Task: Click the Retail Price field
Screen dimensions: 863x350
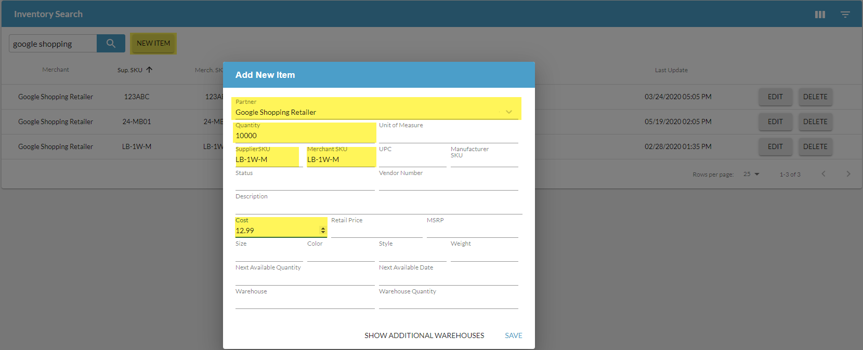Action: [x=376, y=231]
